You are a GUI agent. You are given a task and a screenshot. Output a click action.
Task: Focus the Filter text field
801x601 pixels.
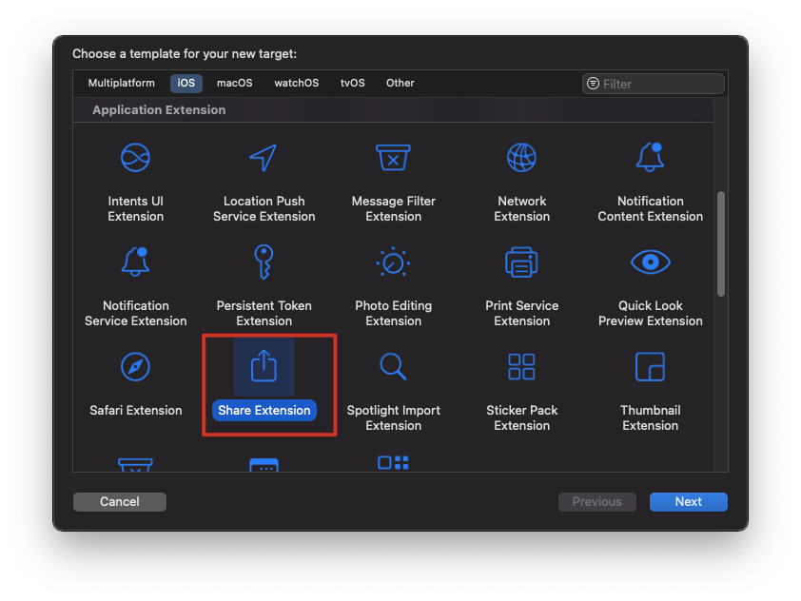653,84
